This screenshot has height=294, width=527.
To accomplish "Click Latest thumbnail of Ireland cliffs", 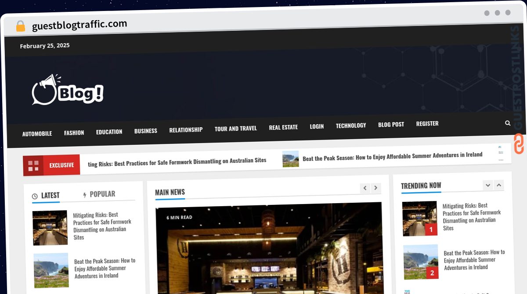I will coord(51,270).
